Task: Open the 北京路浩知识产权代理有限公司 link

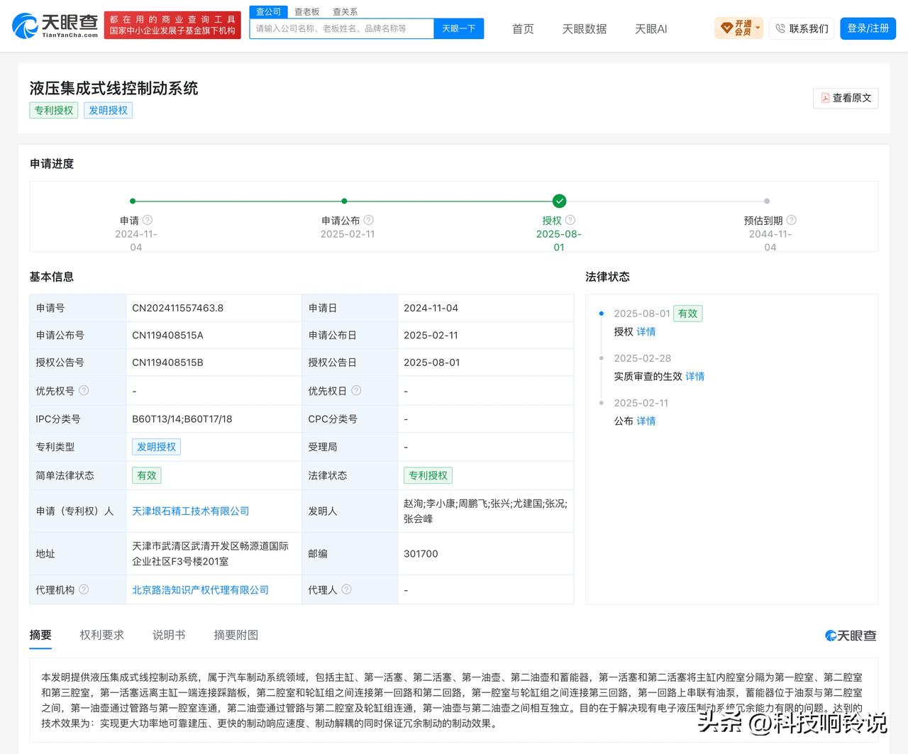Action: pyautogui.click(x=200, y=589)
